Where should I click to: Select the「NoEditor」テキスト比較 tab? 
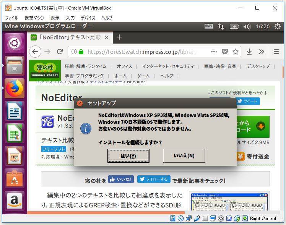[x=70, y=37]
